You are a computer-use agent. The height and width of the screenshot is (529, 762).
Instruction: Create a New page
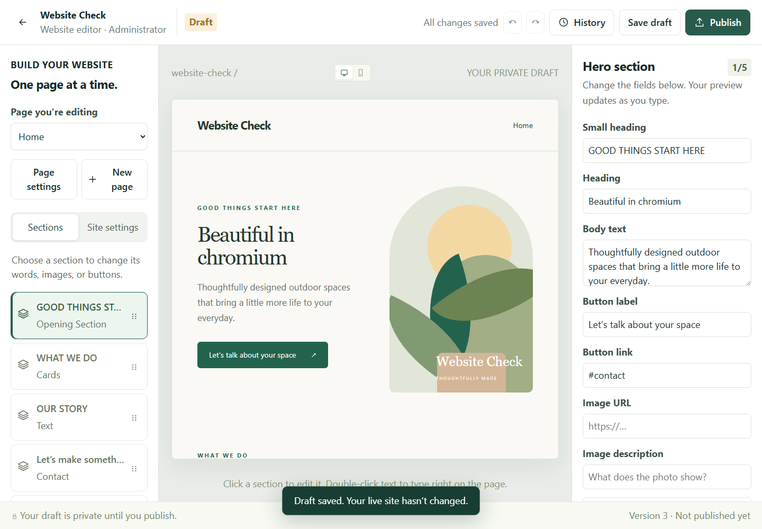pyautogui.click(x=114, y=179)
